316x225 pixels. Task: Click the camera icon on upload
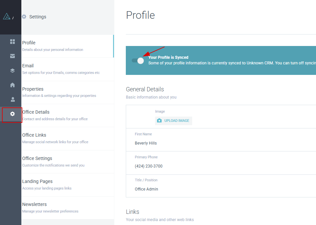[159, 121]
